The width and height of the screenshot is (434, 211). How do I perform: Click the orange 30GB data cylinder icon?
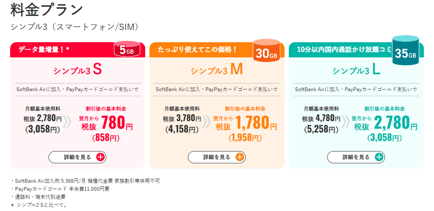pos(266,51)
